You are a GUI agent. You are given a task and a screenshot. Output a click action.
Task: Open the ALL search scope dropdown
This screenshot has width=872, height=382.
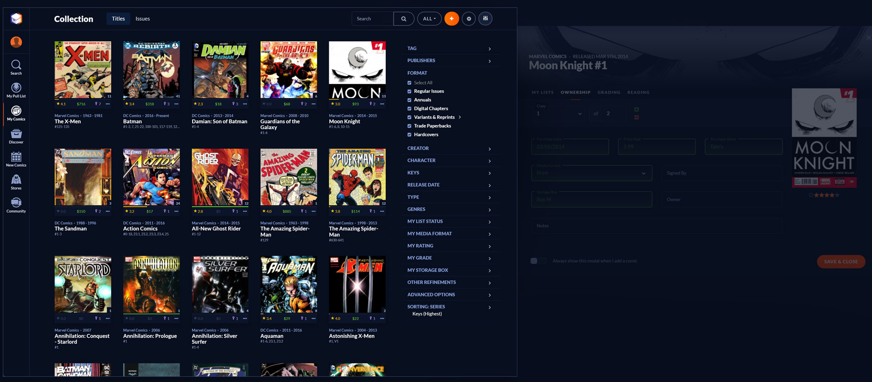coord(429,19)
